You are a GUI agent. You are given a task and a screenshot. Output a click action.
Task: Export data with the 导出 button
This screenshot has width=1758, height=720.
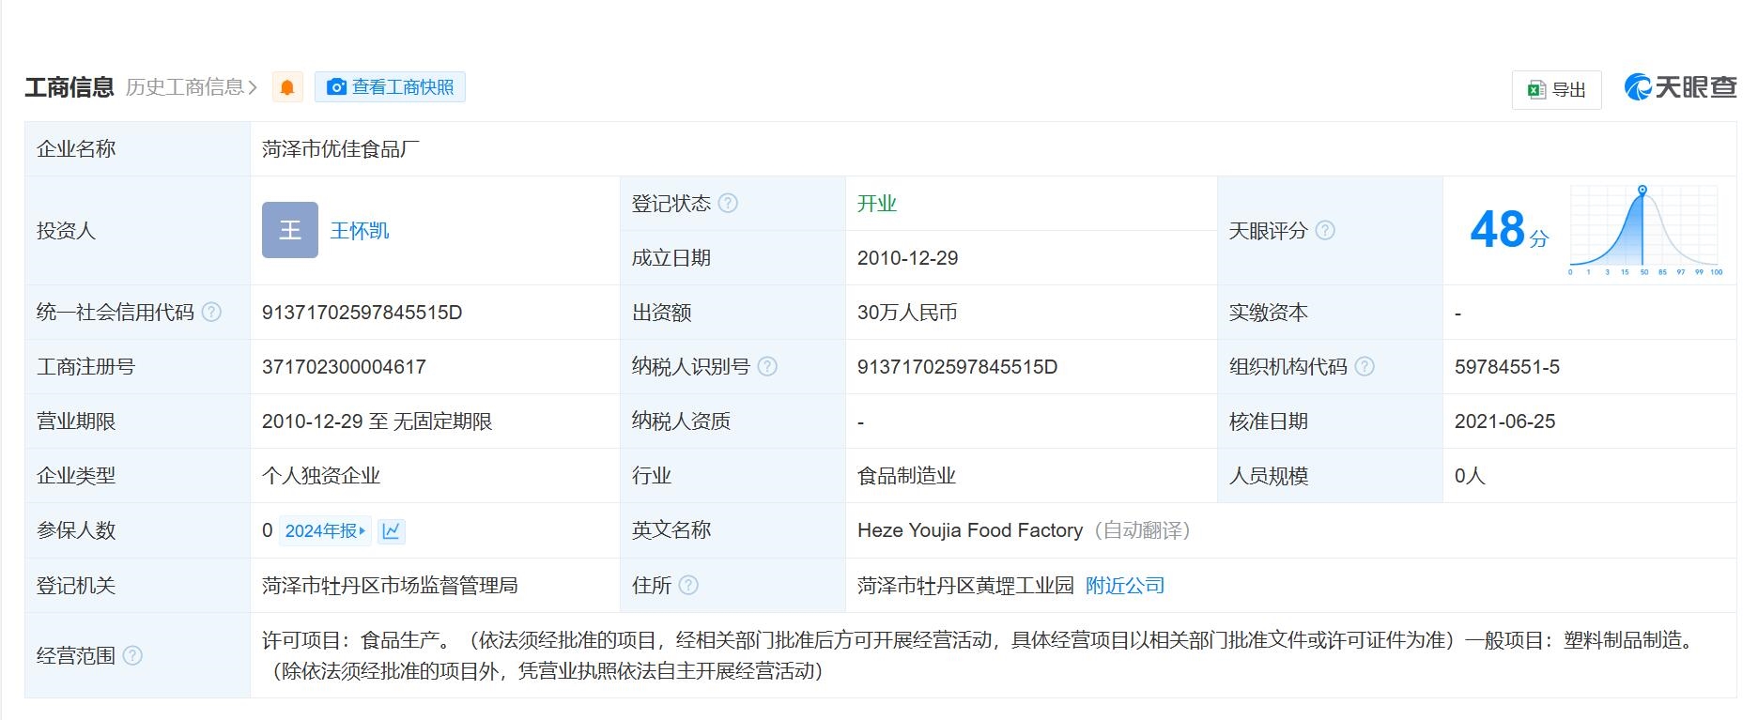point(1556,89)
